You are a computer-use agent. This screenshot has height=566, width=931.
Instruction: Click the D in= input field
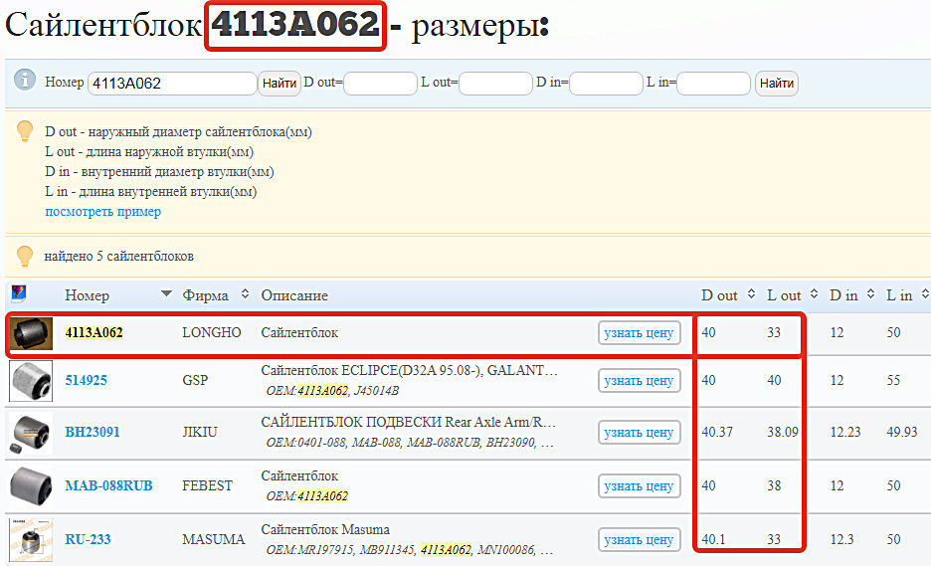[606, 84]
